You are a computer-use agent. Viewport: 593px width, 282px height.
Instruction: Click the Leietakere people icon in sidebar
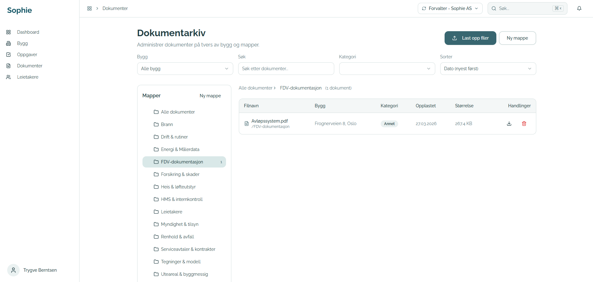pyautogui.click(x=8, y=77)
